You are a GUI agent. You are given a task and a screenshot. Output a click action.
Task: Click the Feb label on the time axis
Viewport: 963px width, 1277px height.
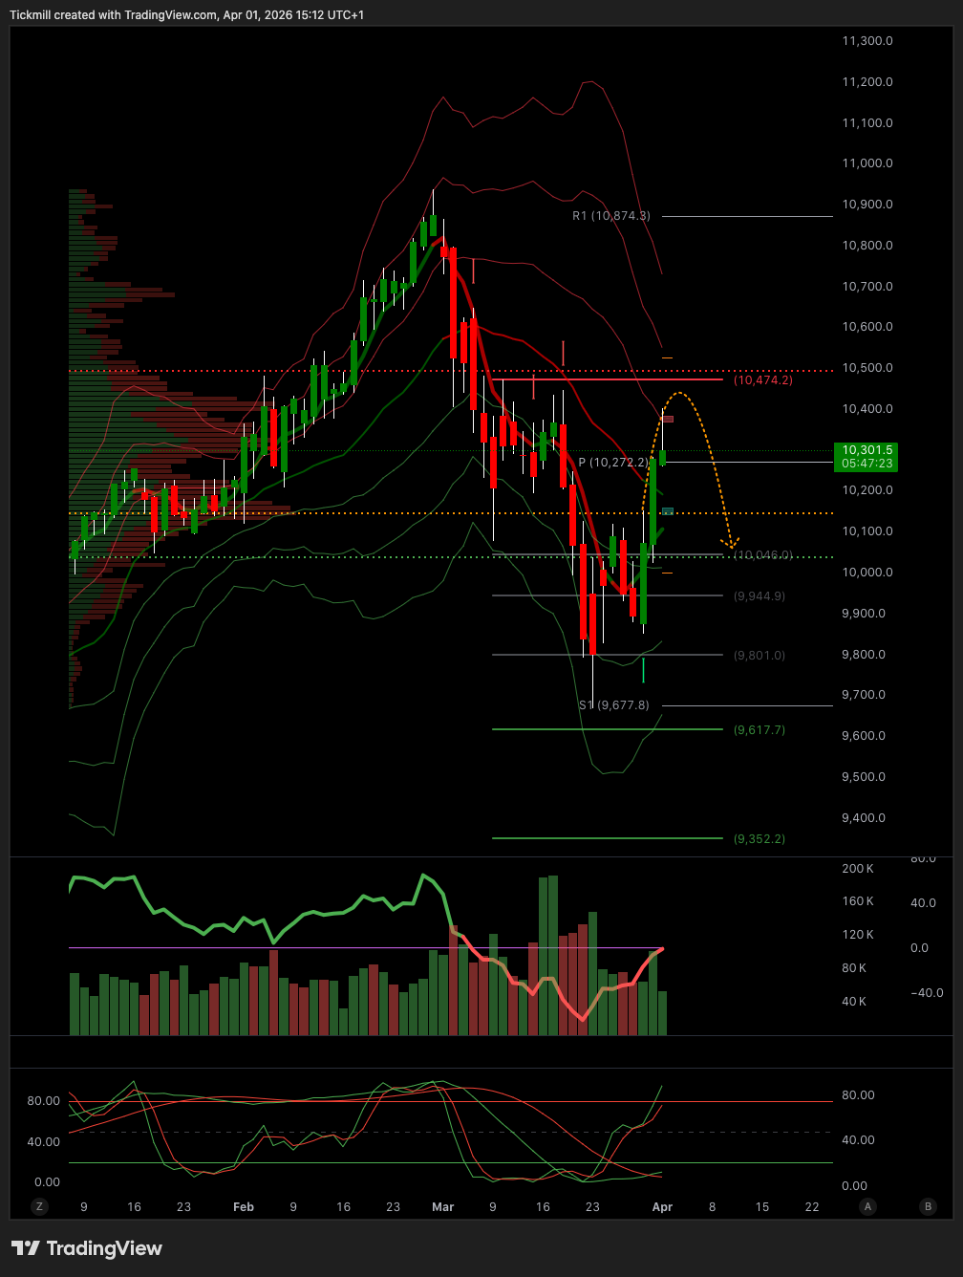coord(244,1207)
